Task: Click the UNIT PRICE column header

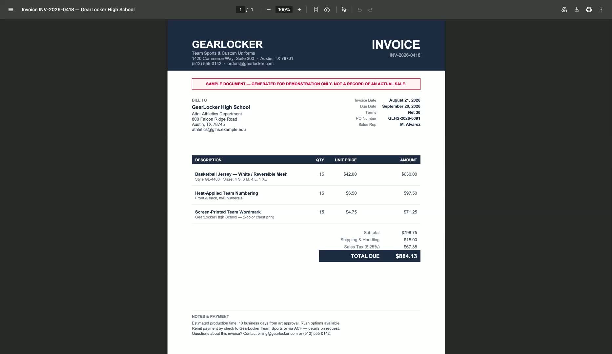Action: point(346,160)
